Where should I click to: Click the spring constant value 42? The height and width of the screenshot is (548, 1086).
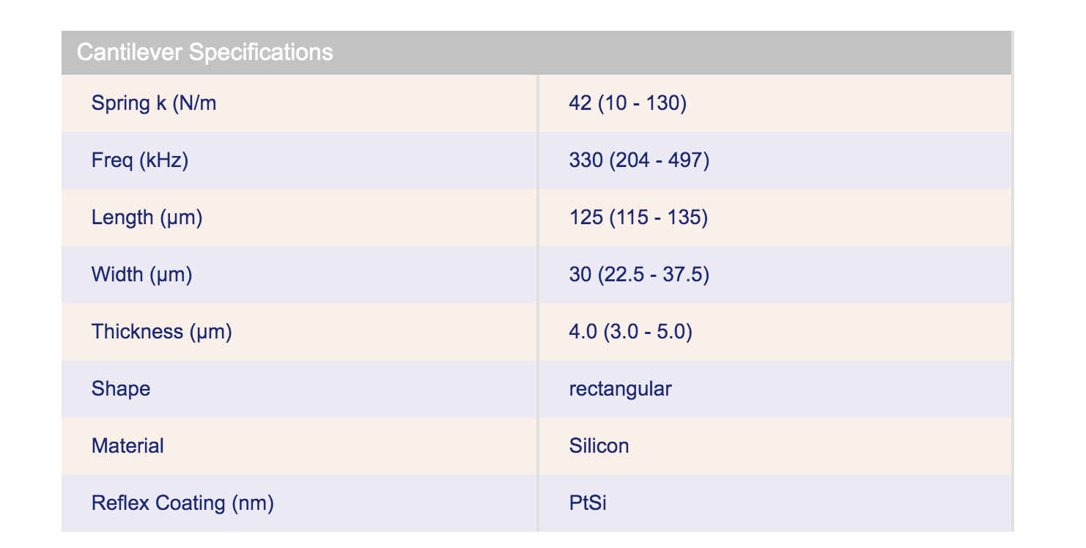pos(580,103)
